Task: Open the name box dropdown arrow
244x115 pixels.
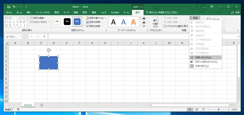Action: coord(21,37)
